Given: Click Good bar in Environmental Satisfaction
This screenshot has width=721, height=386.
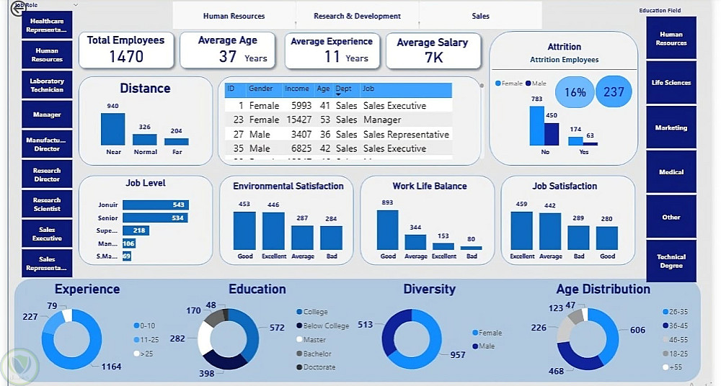Looking at the screenshot, I should pyautogui.click(x=244, y=230).
